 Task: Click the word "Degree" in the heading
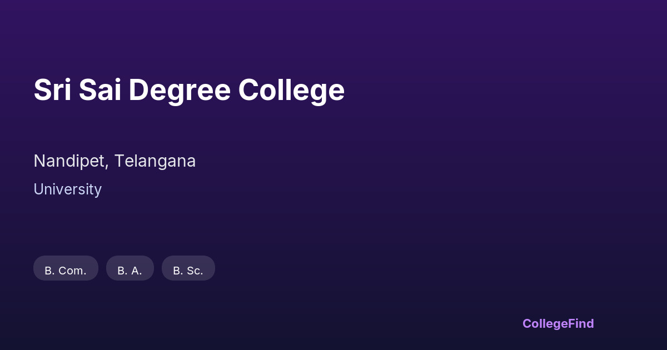pos(179,90)
